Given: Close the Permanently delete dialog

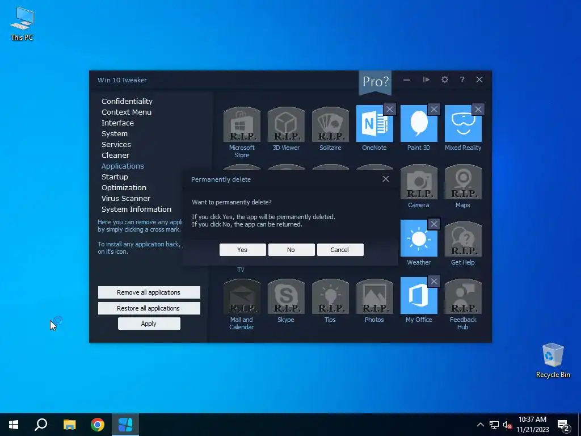Looking at the screenshot, I should [x=386, y=179].
